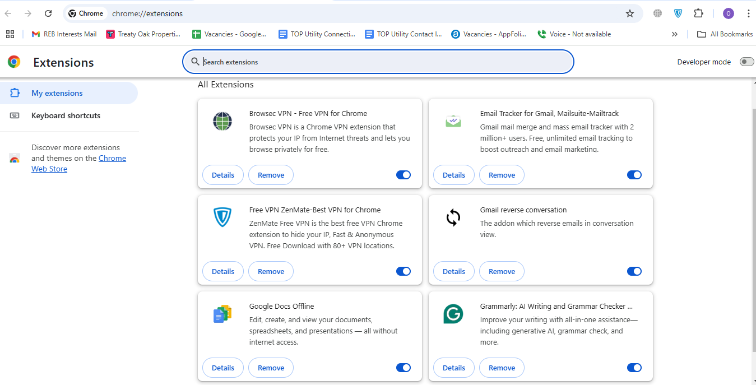This screenshot has width=756, height=385.
Task: Disable Free VPN ZenMate extension
Action: (403, 271)
